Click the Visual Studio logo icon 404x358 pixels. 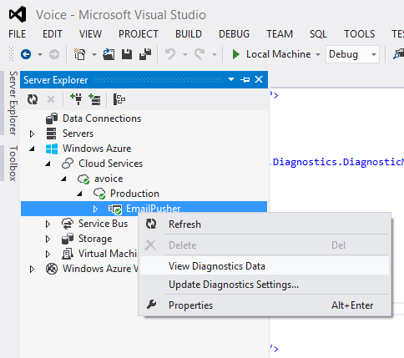[x=18, y=14]
